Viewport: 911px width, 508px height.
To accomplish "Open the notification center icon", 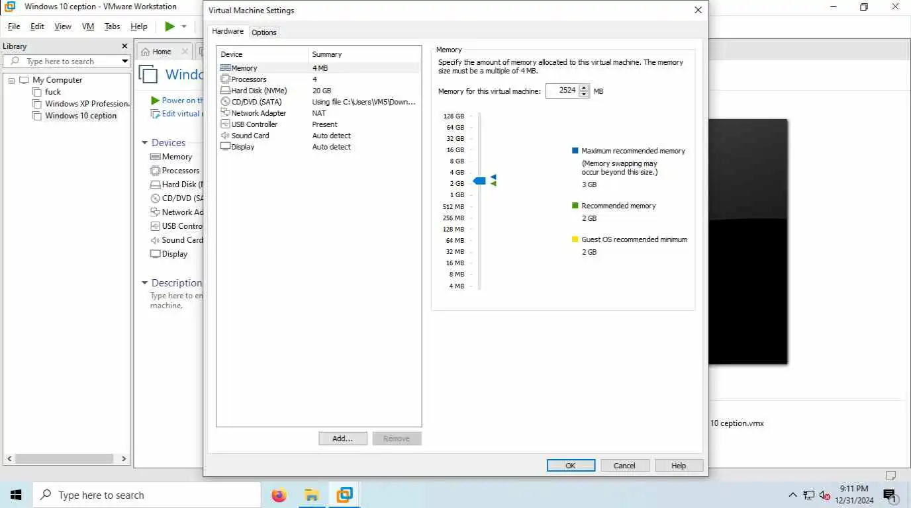I will [889, 495].
